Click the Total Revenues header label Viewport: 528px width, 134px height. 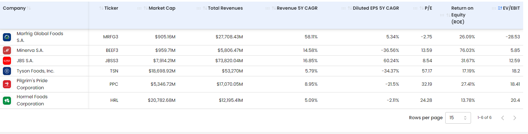tap(225, 8)
